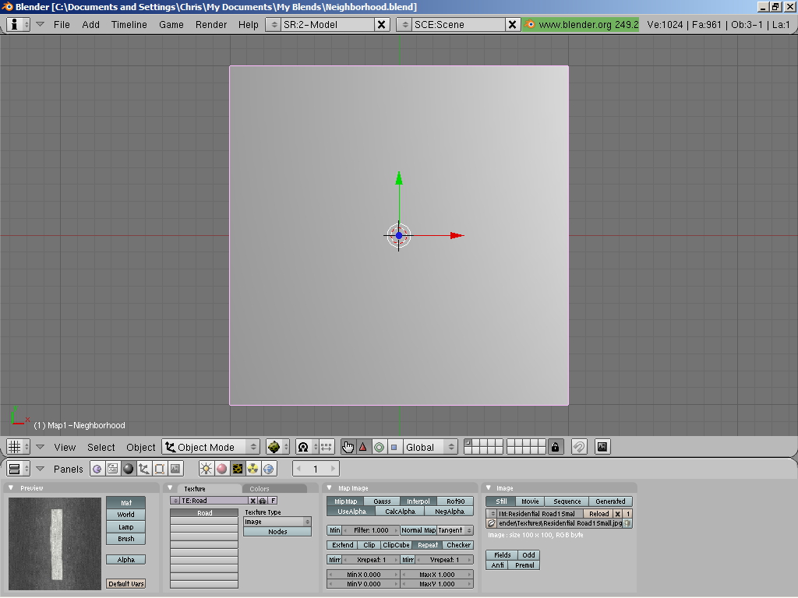Open the SR:2-Model screen selector arrows
The image size is (798, 598).
coord(274,24)
